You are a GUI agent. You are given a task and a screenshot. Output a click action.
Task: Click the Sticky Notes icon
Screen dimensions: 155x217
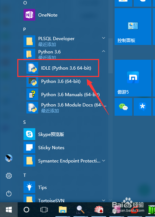(x=29, y=147)
